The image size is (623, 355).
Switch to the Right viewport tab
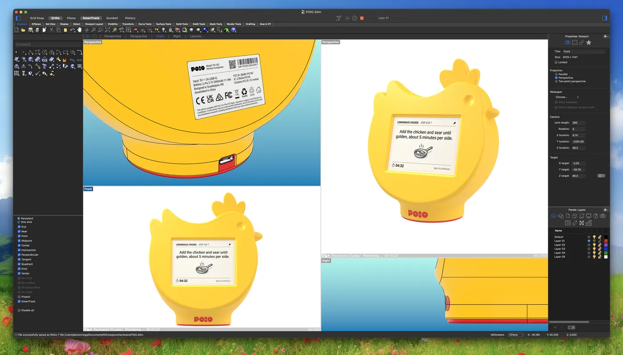point(177,36)
